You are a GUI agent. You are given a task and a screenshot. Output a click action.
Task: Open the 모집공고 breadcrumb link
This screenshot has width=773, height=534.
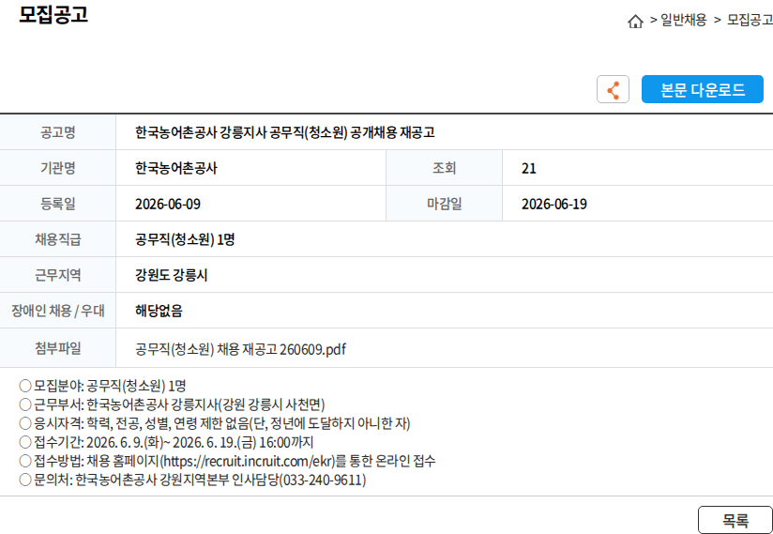[x=750, y=20]
